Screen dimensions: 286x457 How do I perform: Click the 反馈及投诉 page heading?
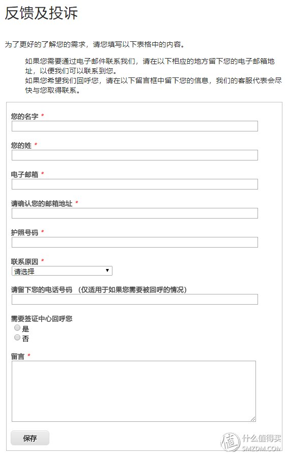[41, 13]
